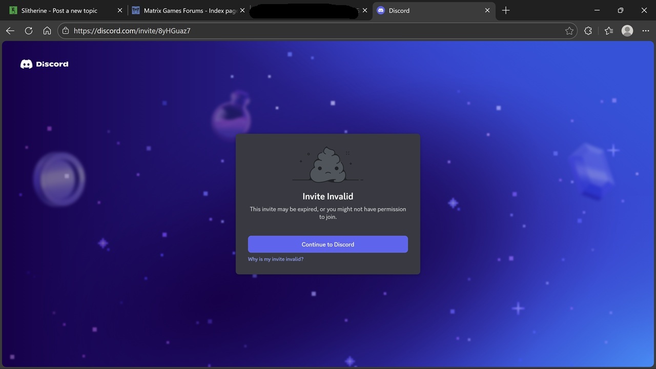Select the Discord browser tab

click(x=425, y=10)
